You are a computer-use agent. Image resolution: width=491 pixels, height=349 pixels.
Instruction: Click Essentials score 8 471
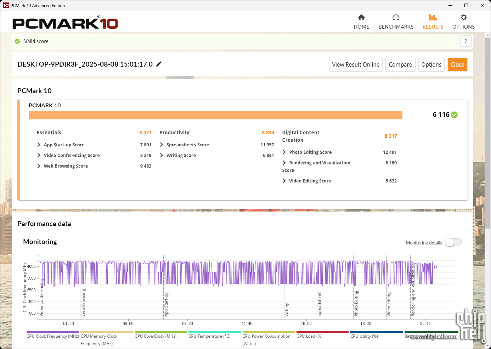coord(145,133)
